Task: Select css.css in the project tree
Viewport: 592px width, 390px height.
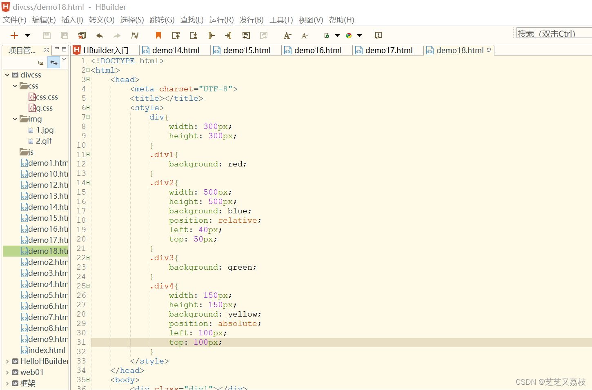Action: coord(43,97)
